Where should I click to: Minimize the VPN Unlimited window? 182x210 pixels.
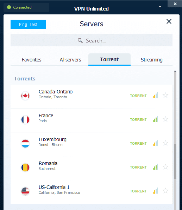(x=160, y=6)
